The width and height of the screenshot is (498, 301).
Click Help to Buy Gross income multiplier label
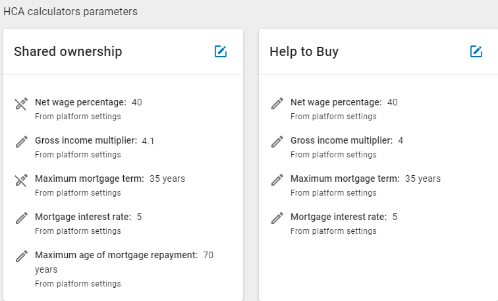click(342, 141)
